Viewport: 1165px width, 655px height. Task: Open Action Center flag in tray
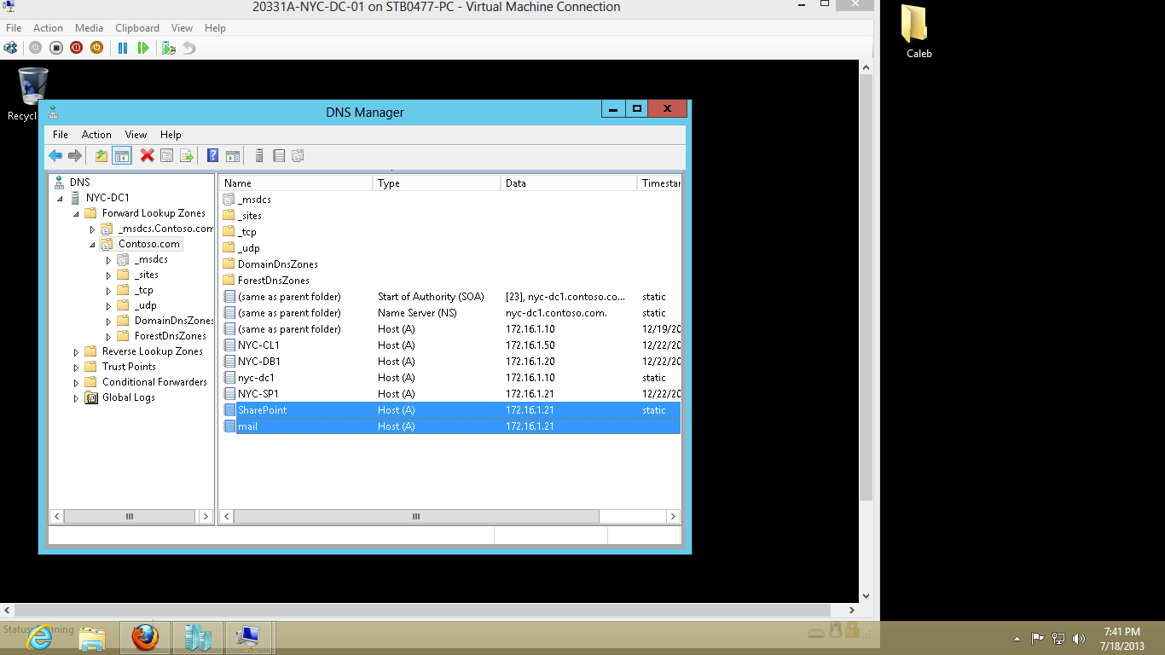coord(1038,638)
